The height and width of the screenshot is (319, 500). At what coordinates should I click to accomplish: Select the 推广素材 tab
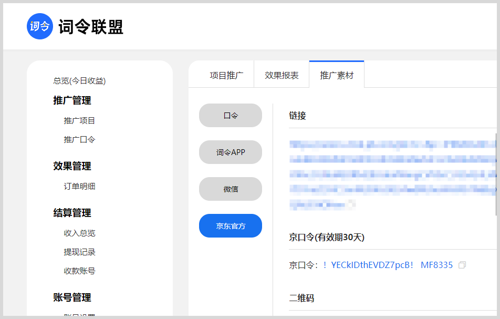336,74
